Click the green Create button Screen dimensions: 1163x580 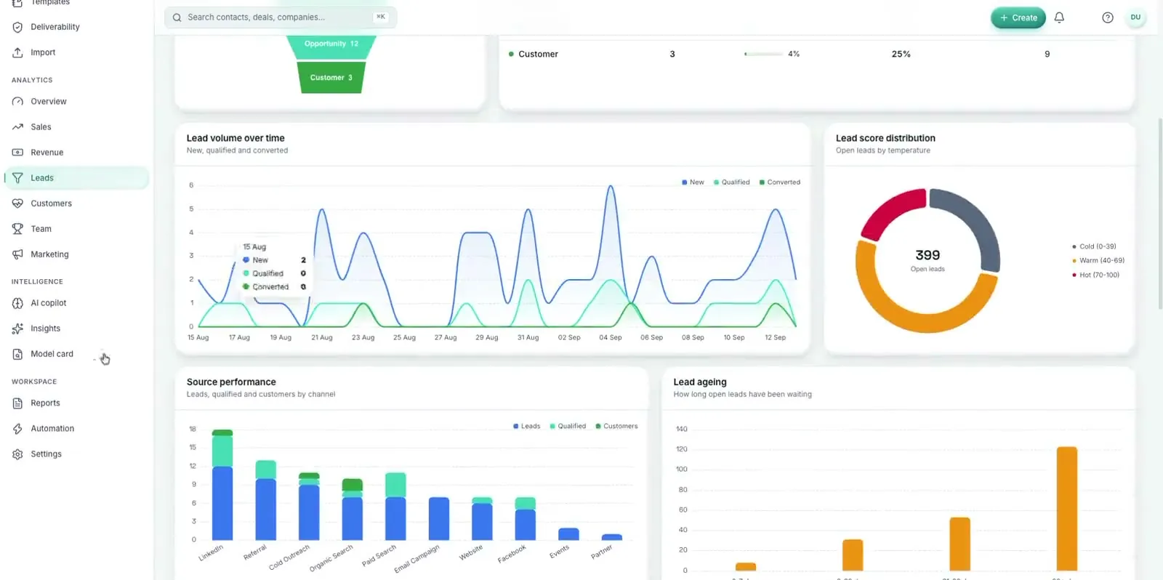click(x=1018, y=17)
